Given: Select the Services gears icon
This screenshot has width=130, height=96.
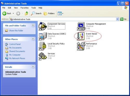Looking at the screenshot, I should pos(42,56).
